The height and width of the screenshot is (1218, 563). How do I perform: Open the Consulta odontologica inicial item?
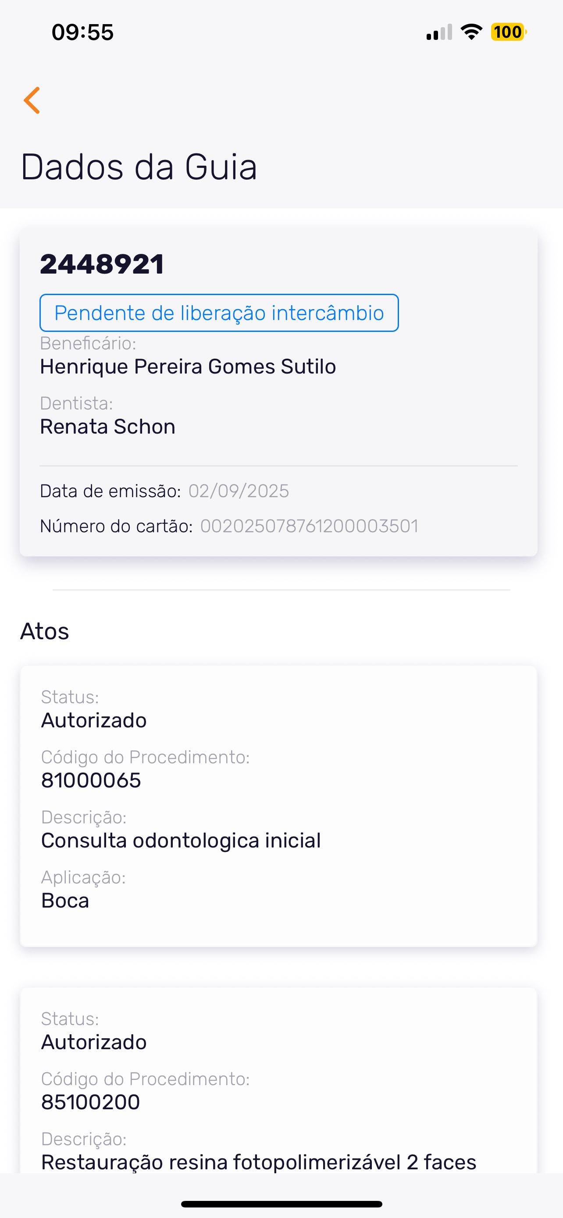coord(181,840)
